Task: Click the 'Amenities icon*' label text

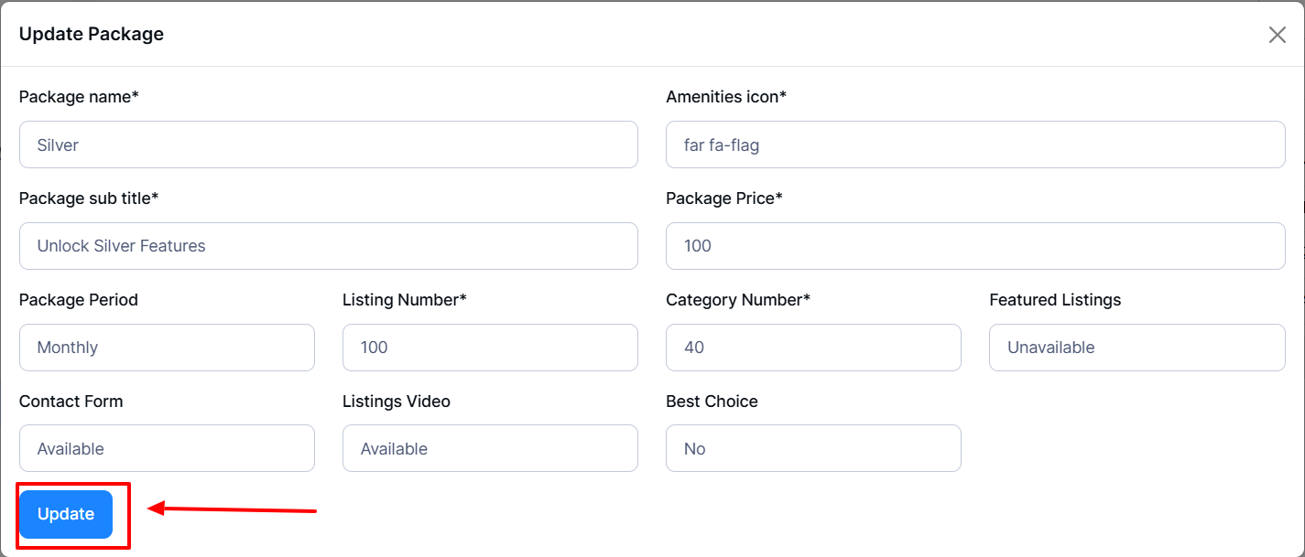Action: tap(726, 97)
